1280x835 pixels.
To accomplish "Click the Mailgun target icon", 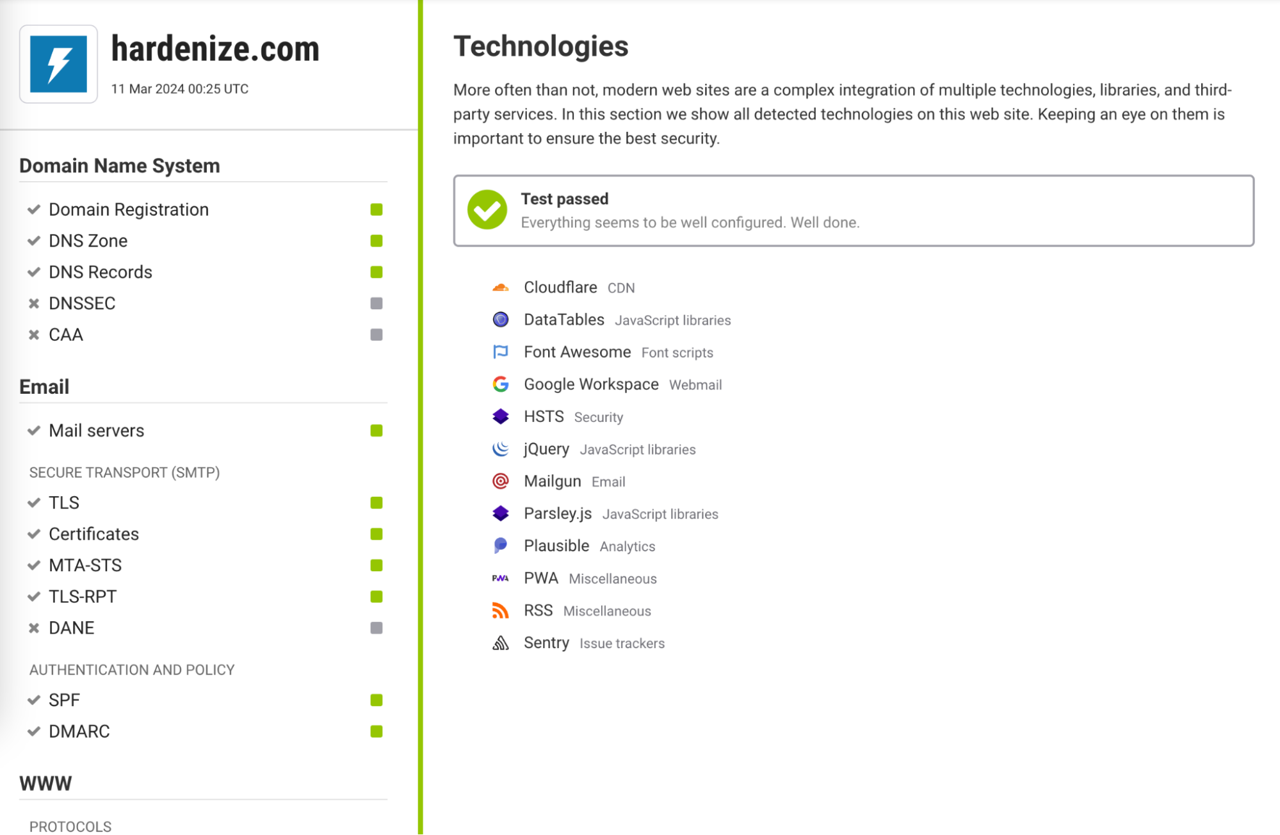I will pyautogui.click(x=501, y=481).
